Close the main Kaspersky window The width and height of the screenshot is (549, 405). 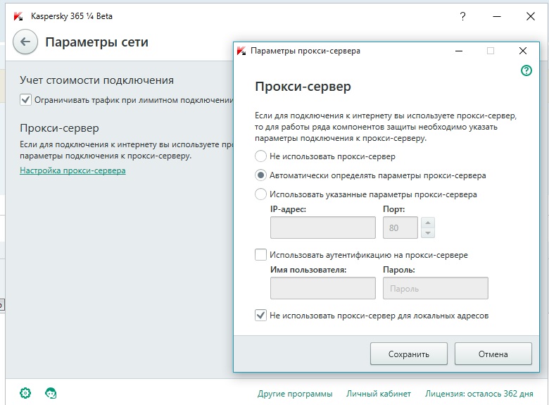tap(531, 16)
